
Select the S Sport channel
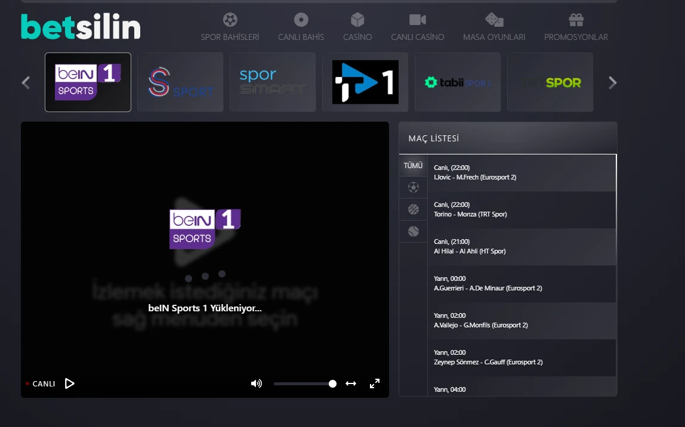tap(180, 82)
